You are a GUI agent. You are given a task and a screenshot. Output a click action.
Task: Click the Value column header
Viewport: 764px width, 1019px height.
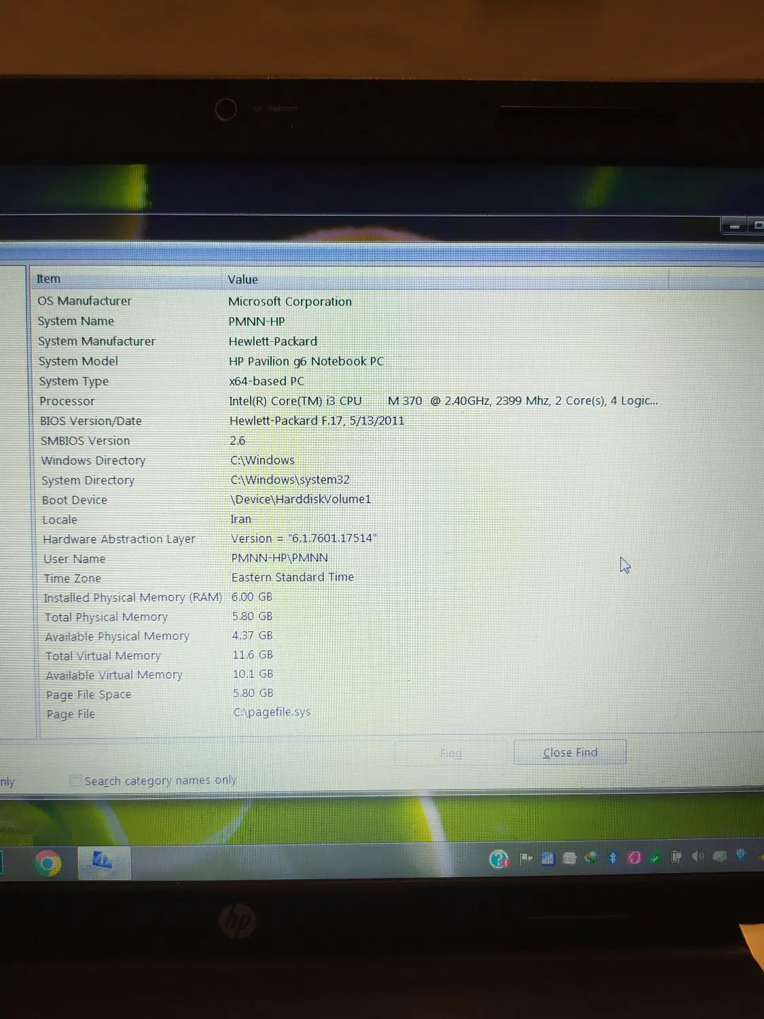446,279
